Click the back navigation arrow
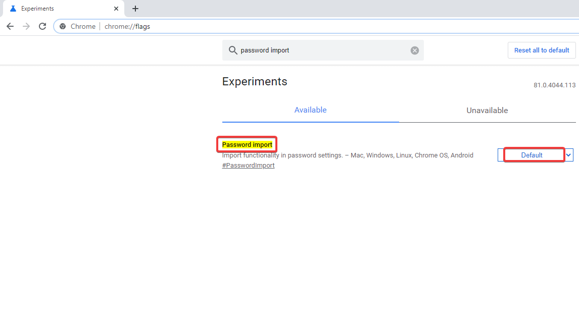Image resolution: width=579 pixels, height=319 pixels. 10,26
